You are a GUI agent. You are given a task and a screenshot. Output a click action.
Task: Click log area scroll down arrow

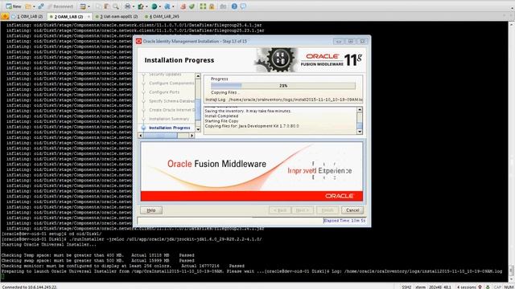tap(360, 132)
